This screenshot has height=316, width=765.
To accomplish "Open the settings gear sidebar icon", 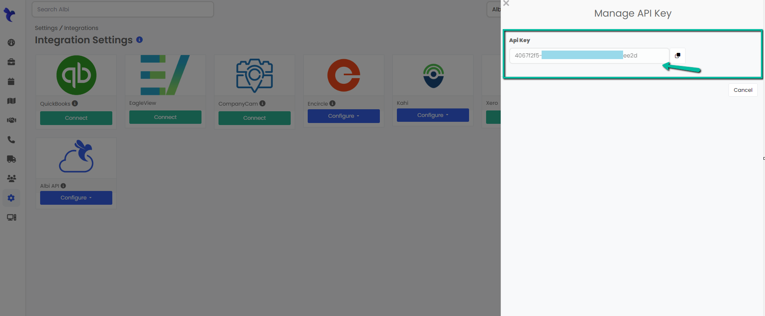I will 11,198.
